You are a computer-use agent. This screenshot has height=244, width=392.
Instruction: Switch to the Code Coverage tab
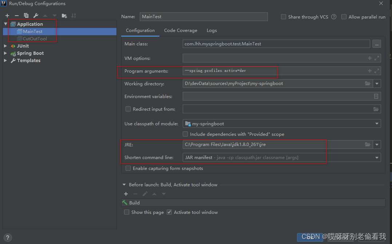(x=181, y=30)
